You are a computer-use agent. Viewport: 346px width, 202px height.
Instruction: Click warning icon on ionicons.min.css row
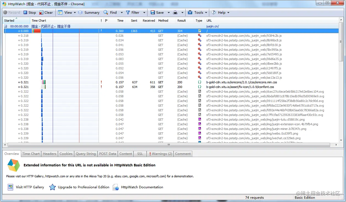click(x=101, y=82)
